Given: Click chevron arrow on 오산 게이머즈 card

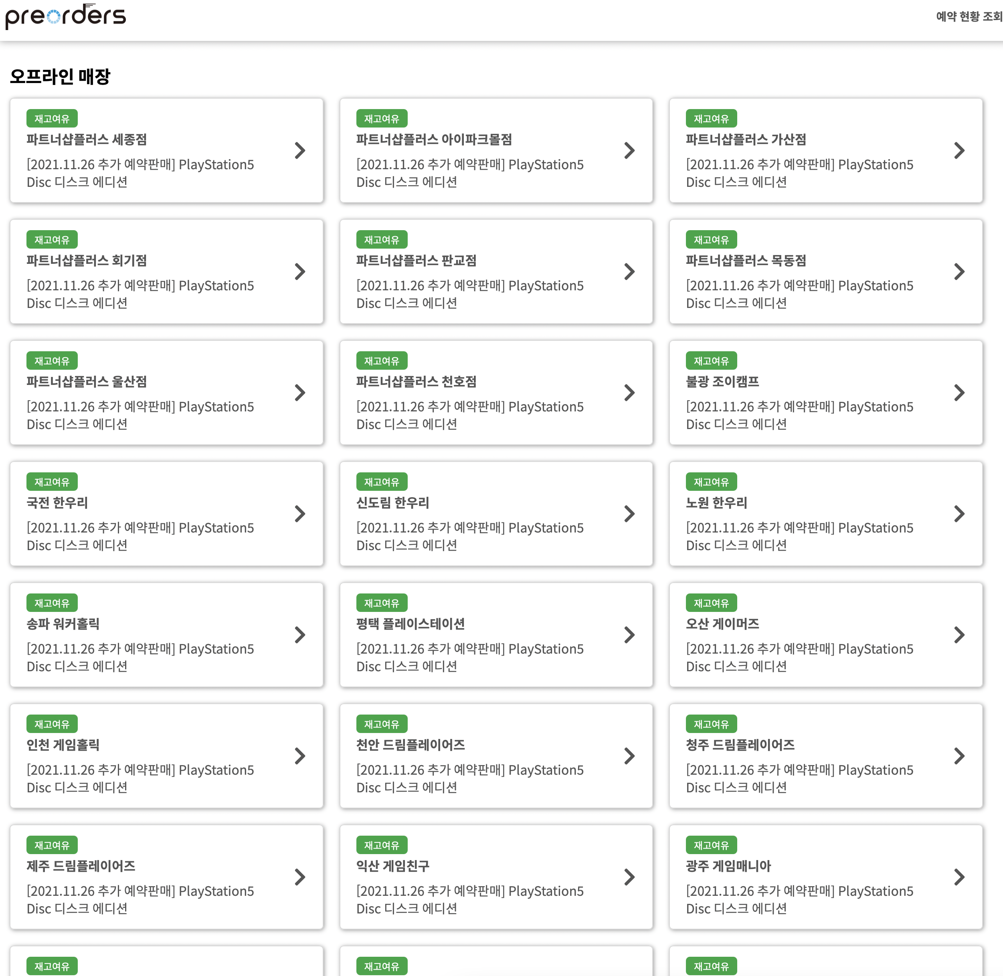Looking at the screenshot, I should (x=959, y=635).
